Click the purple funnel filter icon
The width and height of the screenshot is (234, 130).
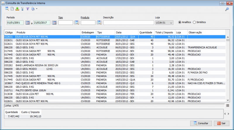27,9
